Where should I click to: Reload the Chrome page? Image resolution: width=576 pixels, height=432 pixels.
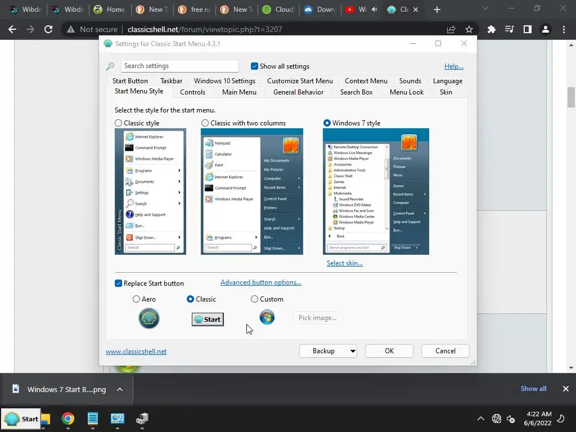tap(48, 29)
